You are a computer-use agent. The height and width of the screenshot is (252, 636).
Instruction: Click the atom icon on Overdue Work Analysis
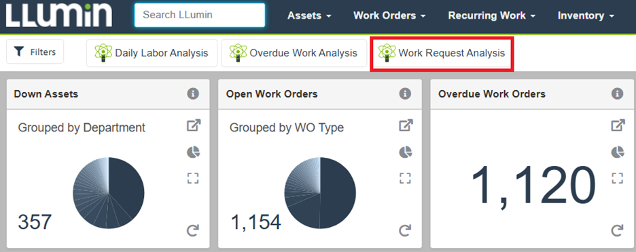tap(238, 53)
